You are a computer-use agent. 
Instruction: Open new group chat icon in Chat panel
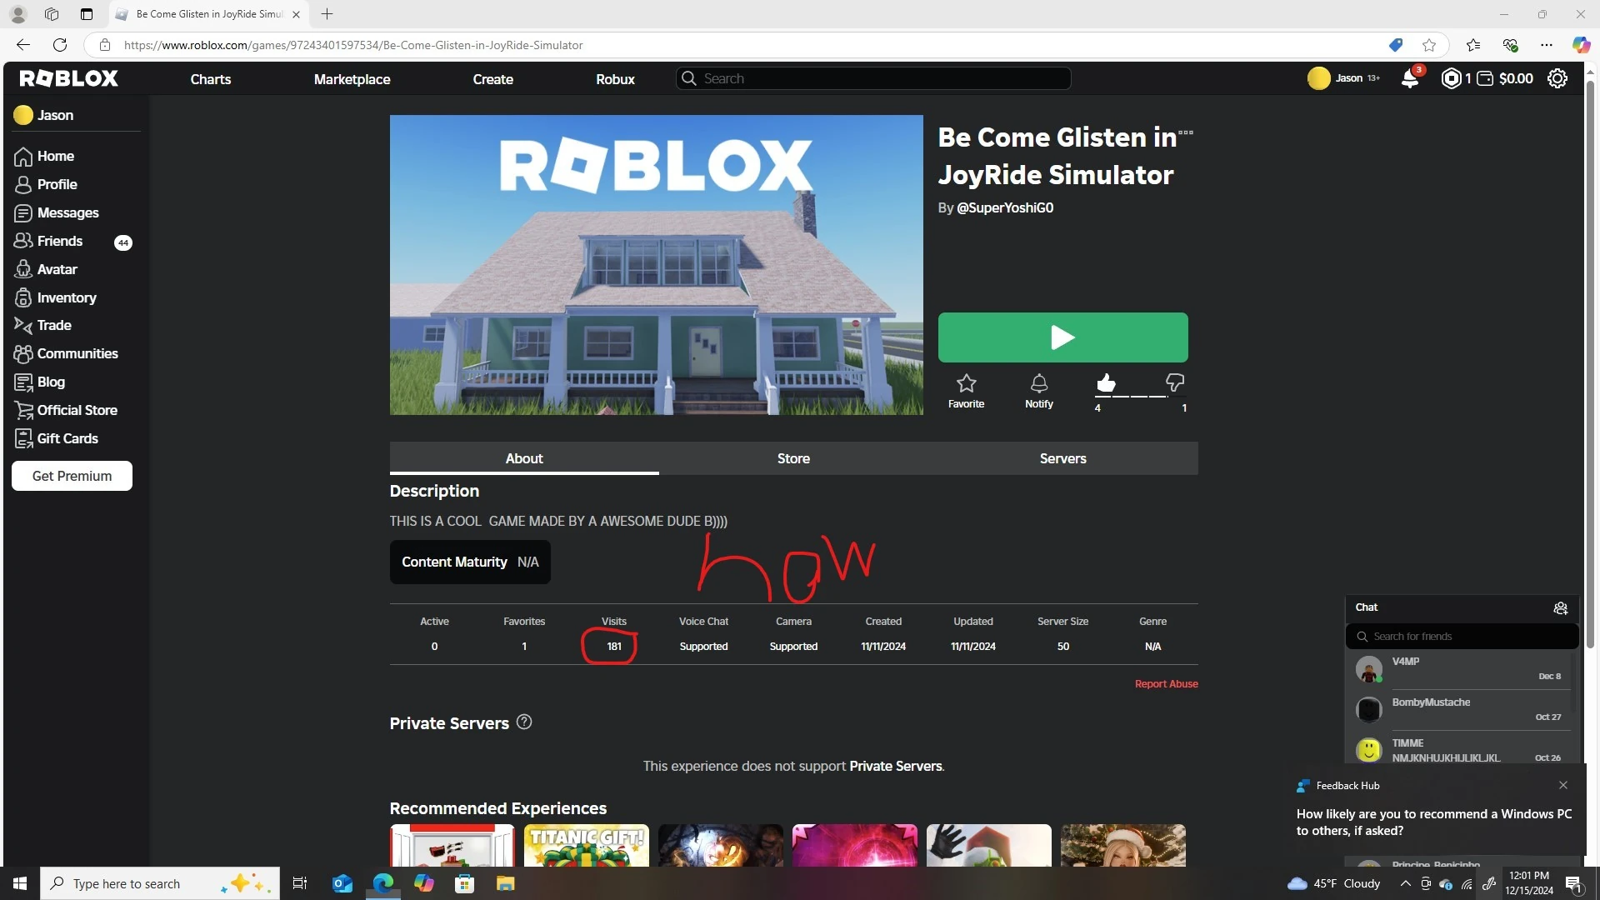tap(1560, 608)
